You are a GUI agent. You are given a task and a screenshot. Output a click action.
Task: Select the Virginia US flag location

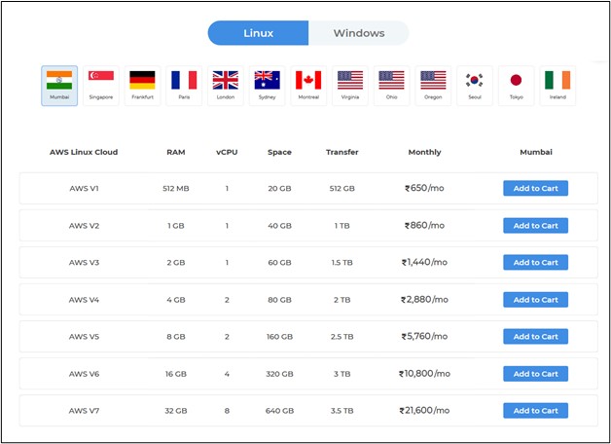coord(350,86)
